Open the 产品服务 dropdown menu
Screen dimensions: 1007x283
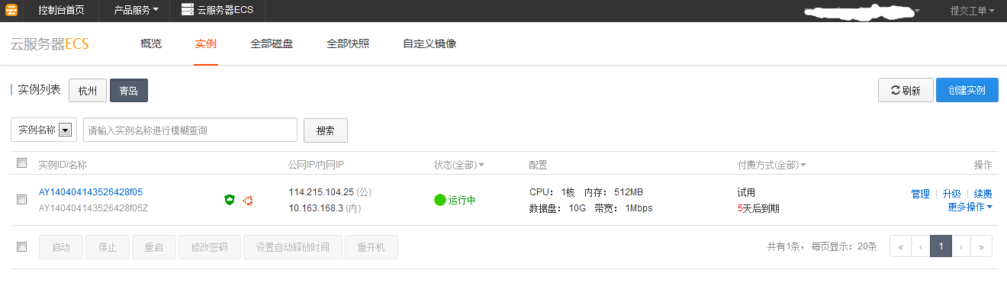(136, 11)
